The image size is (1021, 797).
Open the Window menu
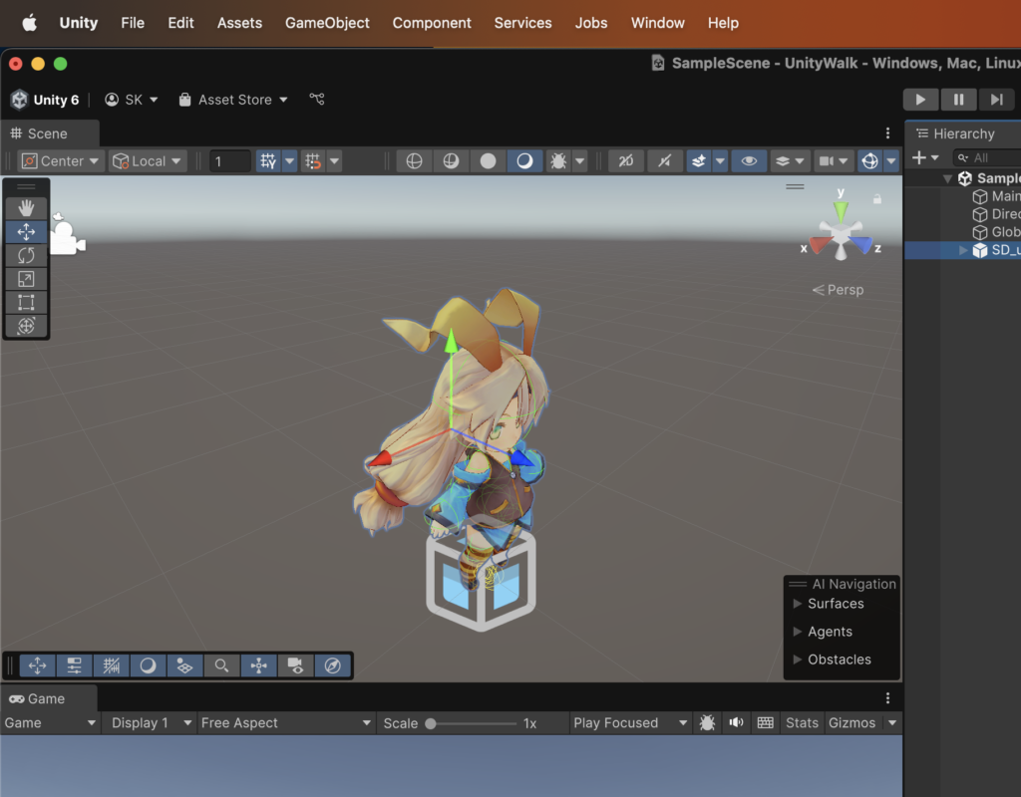[x=658, y=24]
